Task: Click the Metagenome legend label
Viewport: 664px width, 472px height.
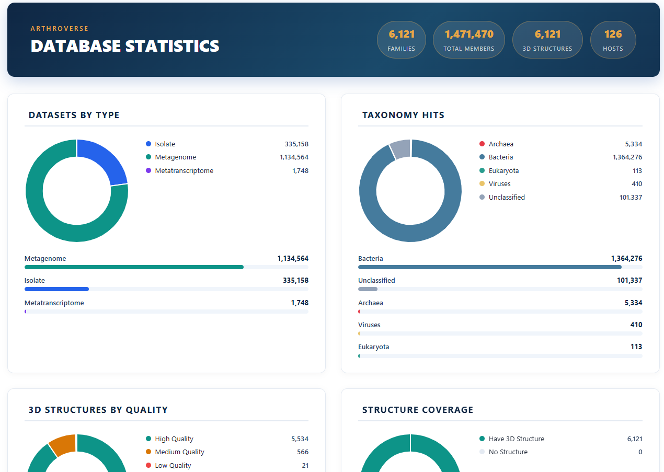Action: (x=176, y=157)
